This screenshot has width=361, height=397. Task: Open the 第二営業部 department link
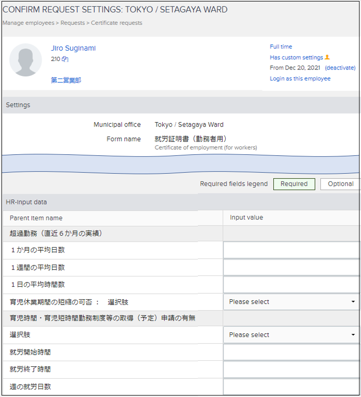(66, 80)
